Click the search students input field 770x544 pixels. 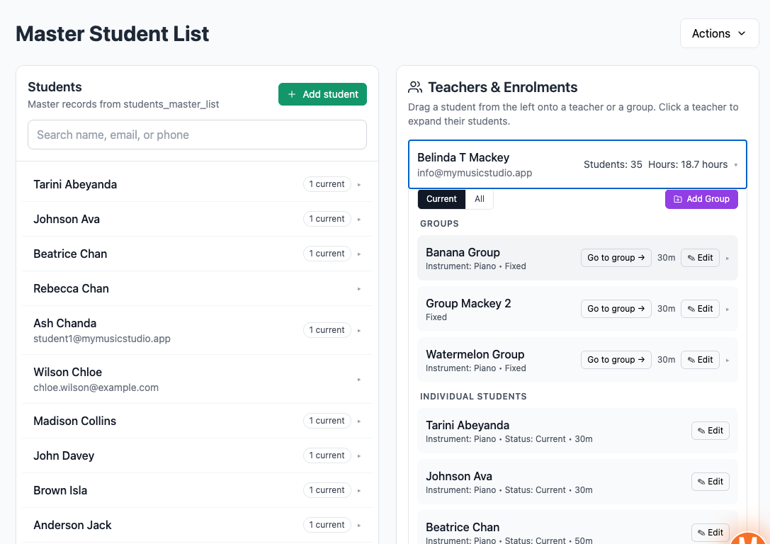(x=197, y=135)
